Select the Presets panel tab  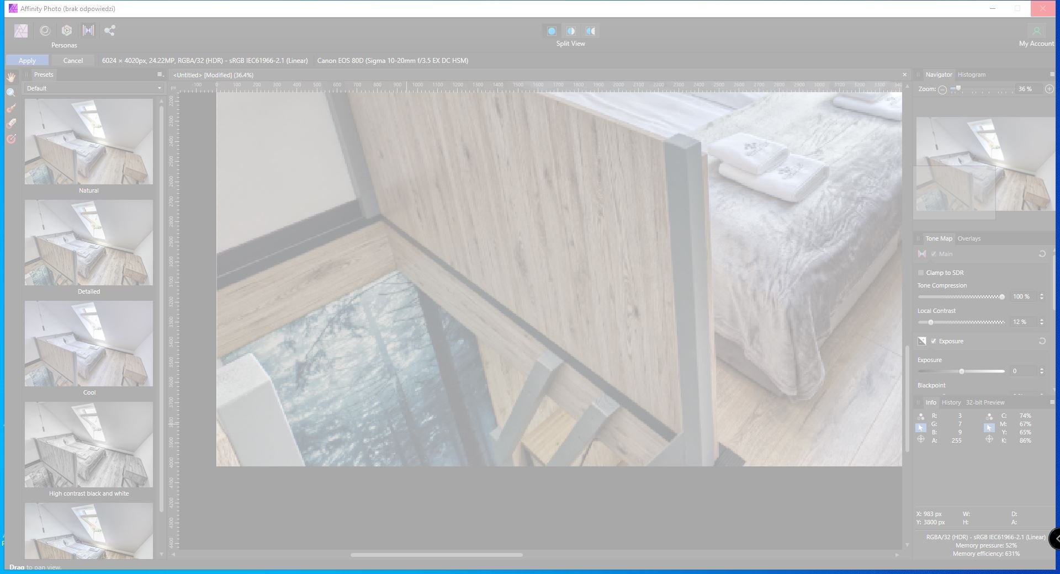pos(44,75)
